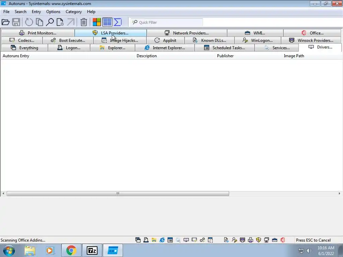The width and height of the screenshot is (343, 257).
Task: Select the Drivers tab
Action: coord(320,47)
